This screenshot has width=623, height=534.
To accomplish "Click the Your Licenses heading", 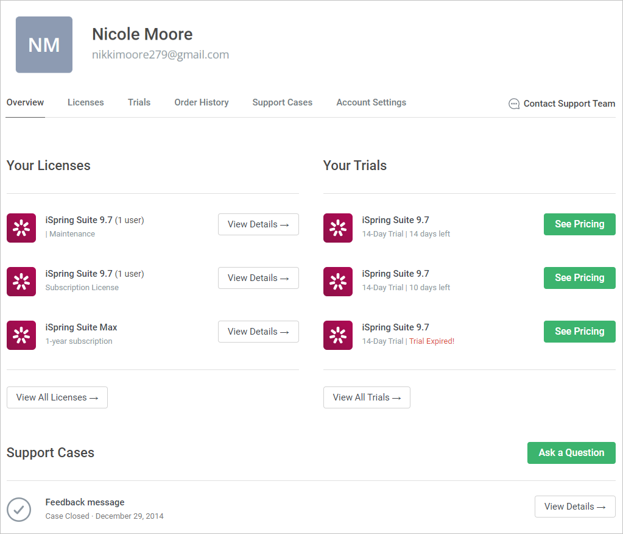I will coord(49,165).
